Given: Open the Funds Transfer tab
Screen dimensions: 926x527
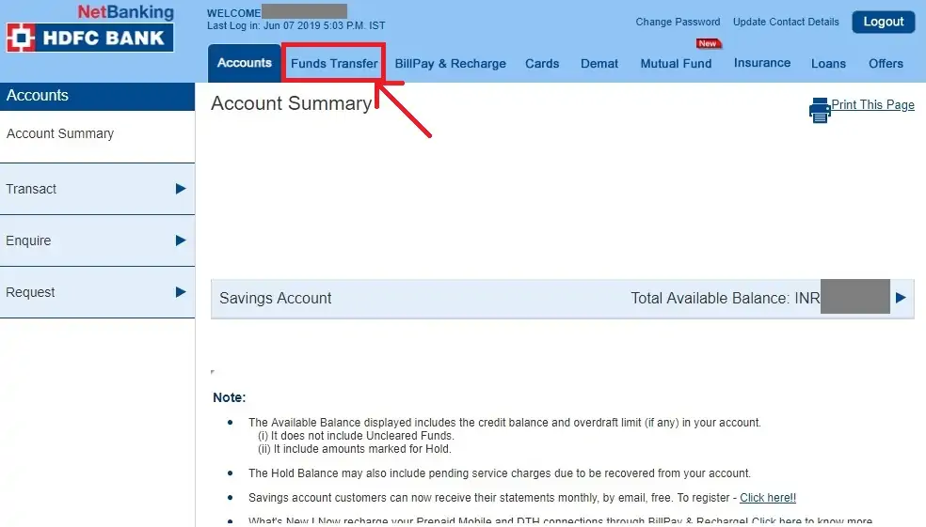Looking at the screenshot, I should coord(334,63).
